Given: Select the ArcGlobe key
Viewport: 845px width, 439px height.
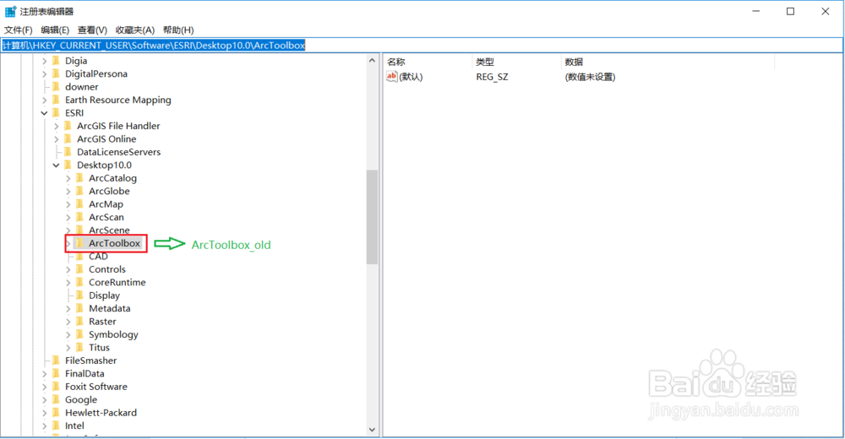Looking at the screenshot, I should click(109, 192).
